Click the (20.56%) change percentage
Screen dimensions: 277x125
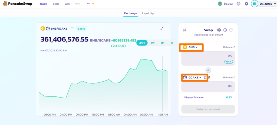(x=118, y=46)
